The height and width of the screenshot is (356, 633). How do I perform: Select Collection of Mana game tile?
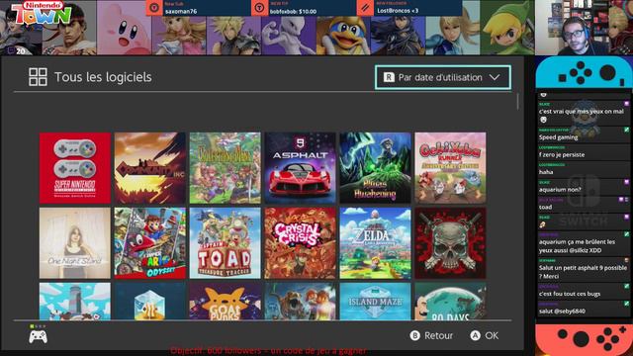coord(225,168)
